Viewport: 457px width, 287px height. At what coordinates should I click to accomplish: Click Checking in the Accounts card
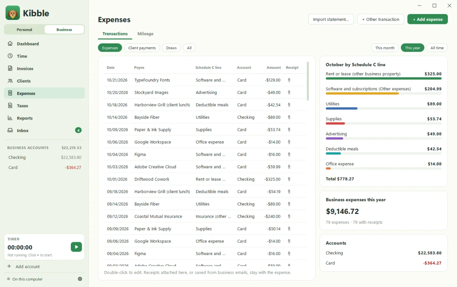point(334,253)
